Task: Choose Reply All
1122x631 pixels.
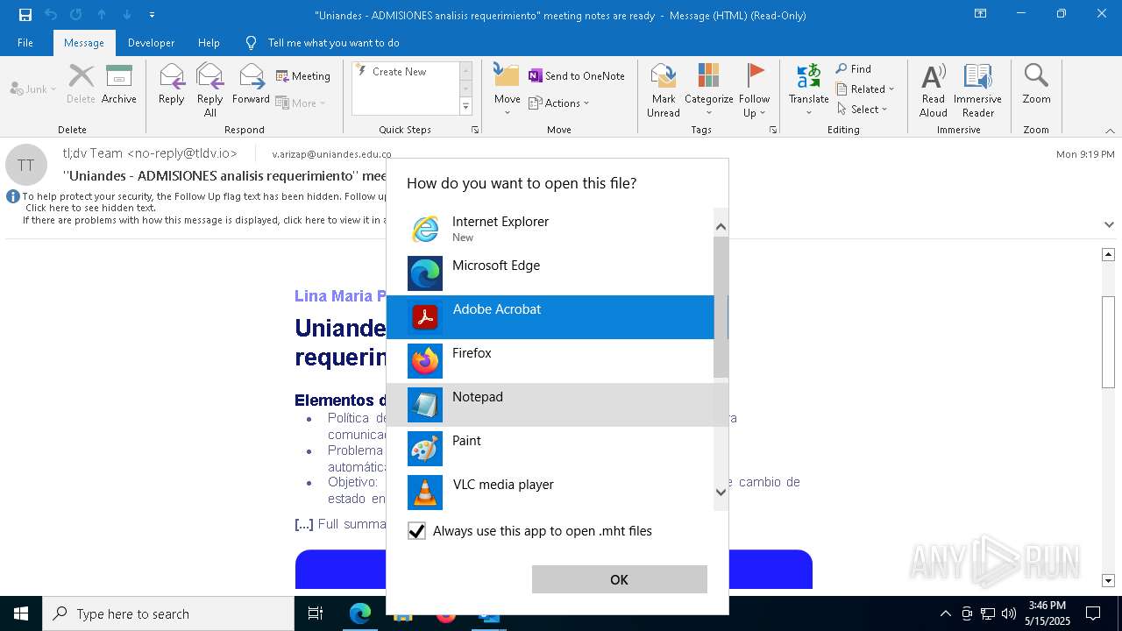Action: [x=210, y=90]
